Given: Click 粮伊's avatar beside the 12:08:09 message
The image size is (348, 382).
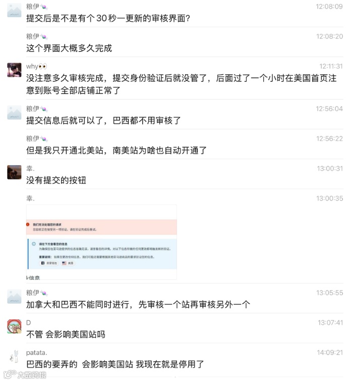Looking at the screenshot, I should (x=14, y=10).
